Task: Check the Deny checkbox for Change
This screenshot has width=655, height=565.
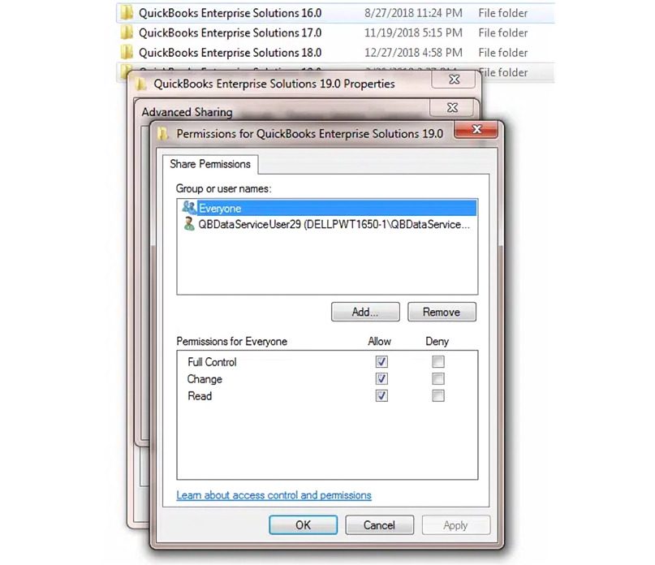Action: point(438,378)
